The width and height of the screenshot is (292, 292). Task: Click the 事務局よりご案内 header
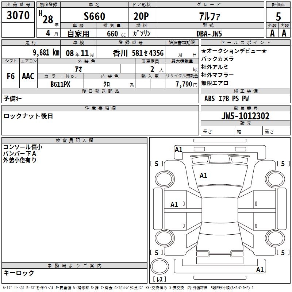[74, 266]
